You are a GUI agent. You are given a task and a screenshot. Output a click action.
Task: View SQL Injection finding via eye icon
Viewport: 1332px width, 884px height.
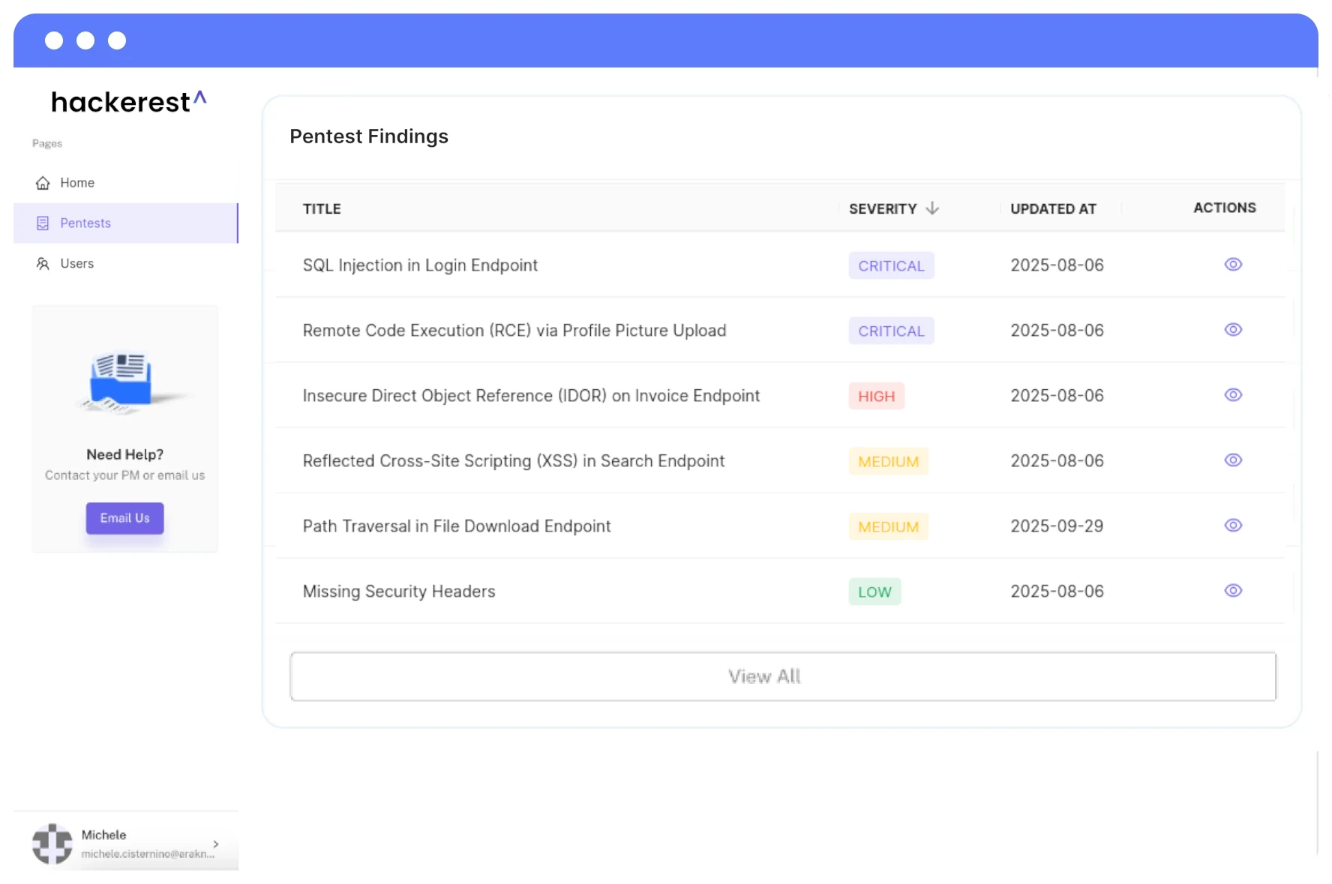pyautogui.click(x=1233, y=265)
